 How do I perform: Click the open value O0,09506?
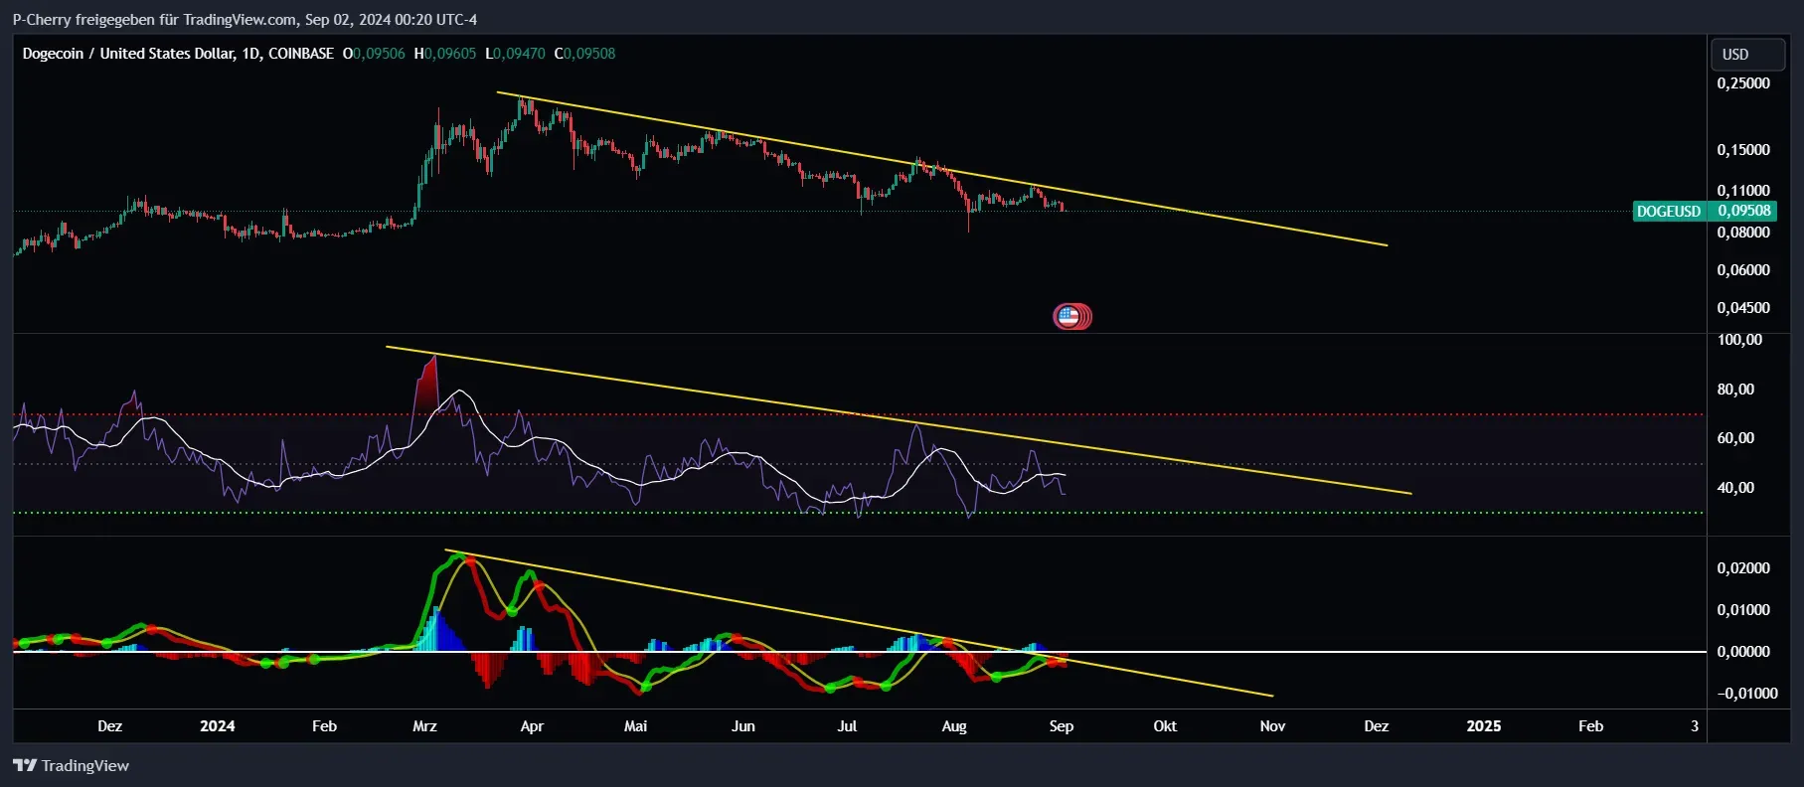[375, 54]
